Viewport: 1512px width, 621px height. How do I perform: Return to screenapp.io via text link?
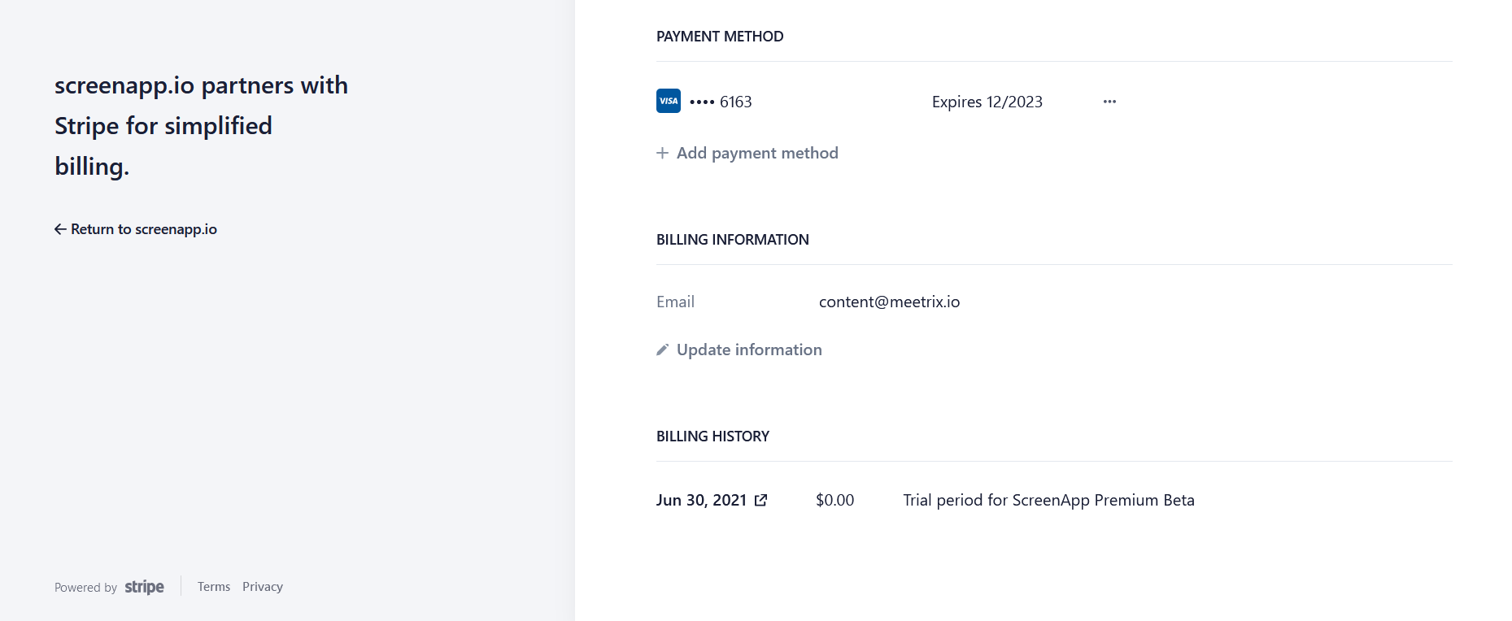[x=144, y=229]
